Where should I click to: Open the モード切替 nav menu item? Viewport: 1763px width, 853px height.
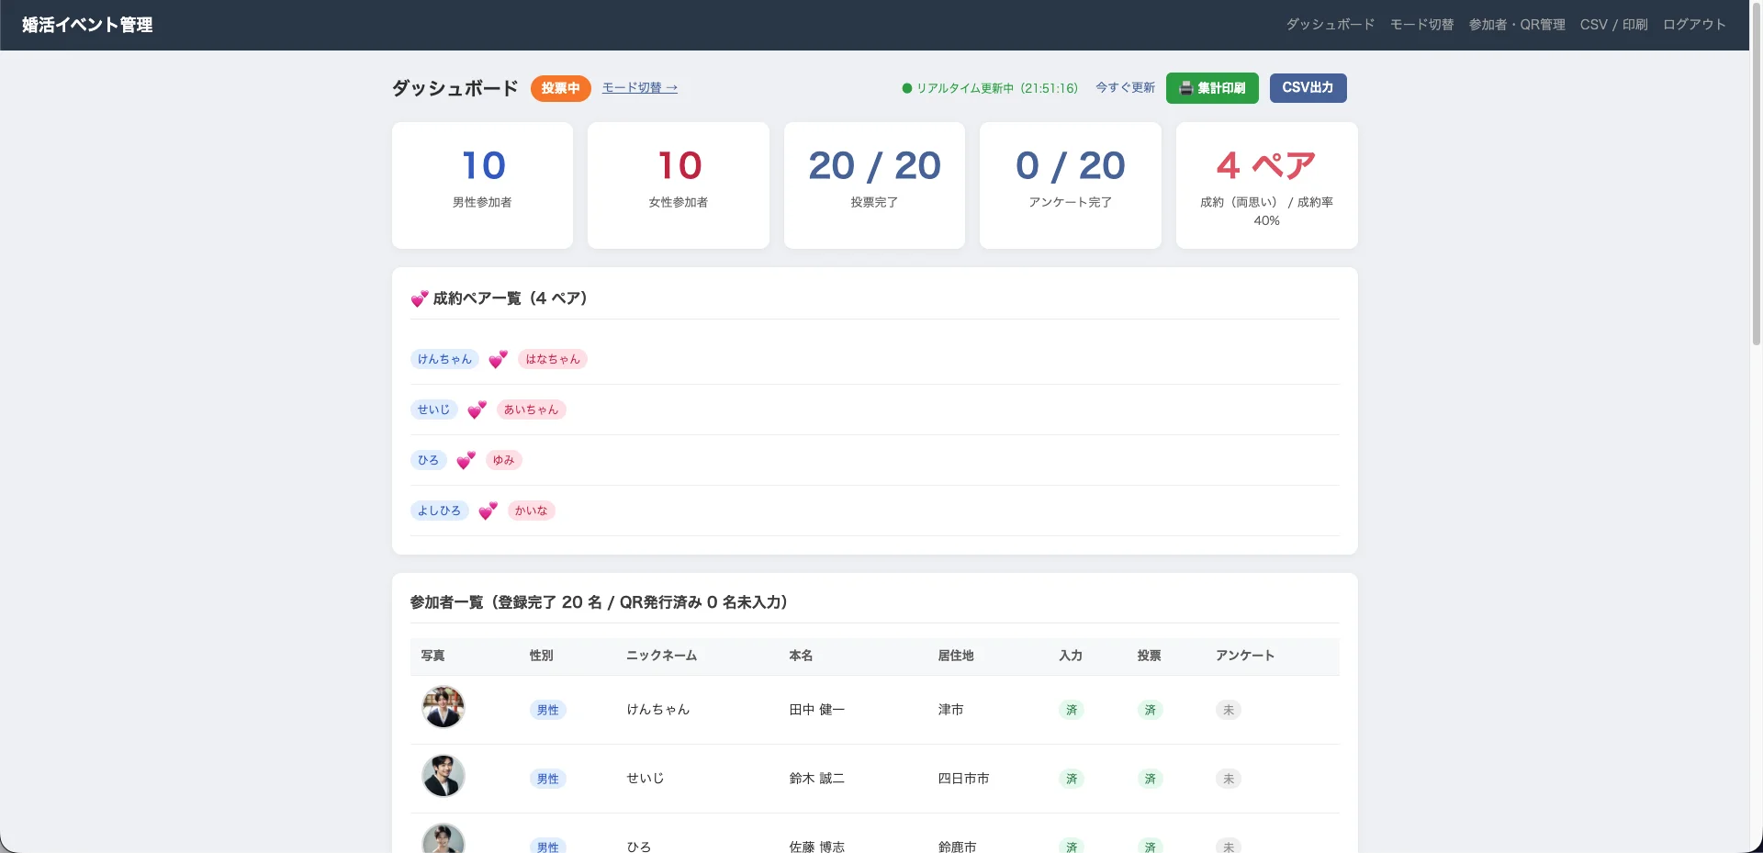coord(1421,25)
